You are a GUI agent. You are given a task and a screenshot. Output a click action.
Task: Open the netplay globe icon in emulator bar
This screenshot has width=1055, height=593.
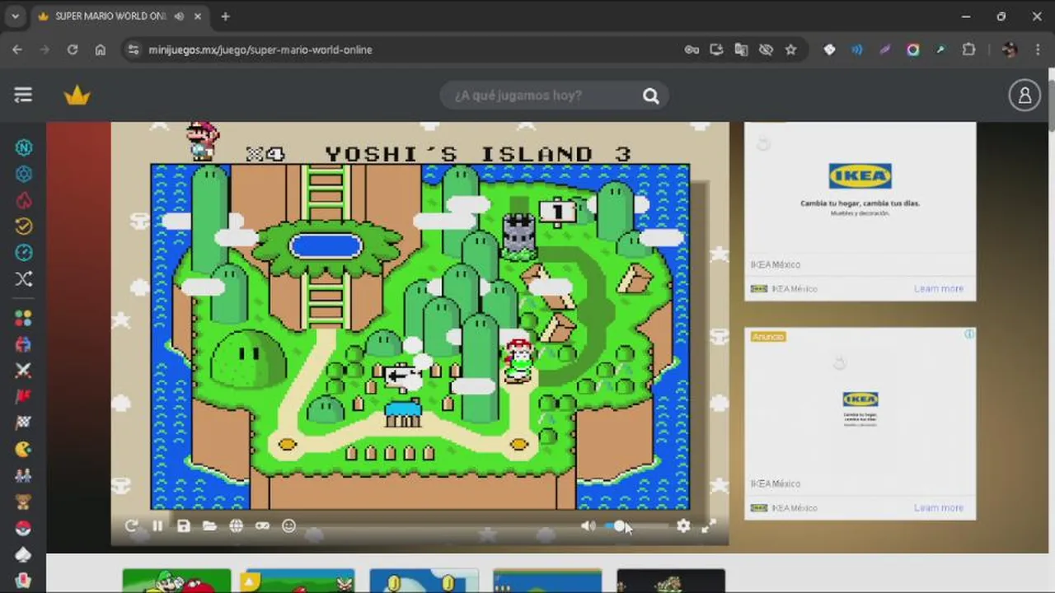pos(237,525)
